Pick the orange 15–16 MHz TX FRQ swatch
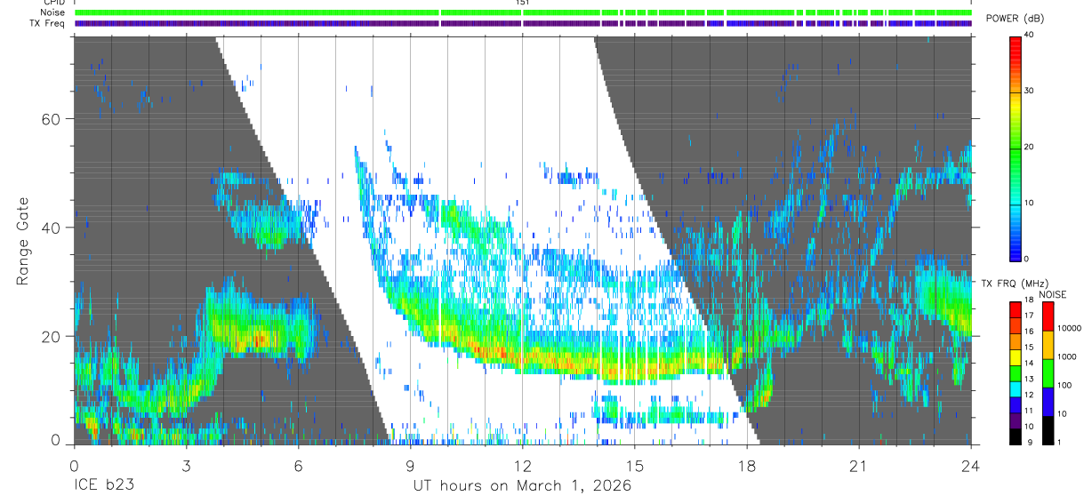 point(1015,341)
